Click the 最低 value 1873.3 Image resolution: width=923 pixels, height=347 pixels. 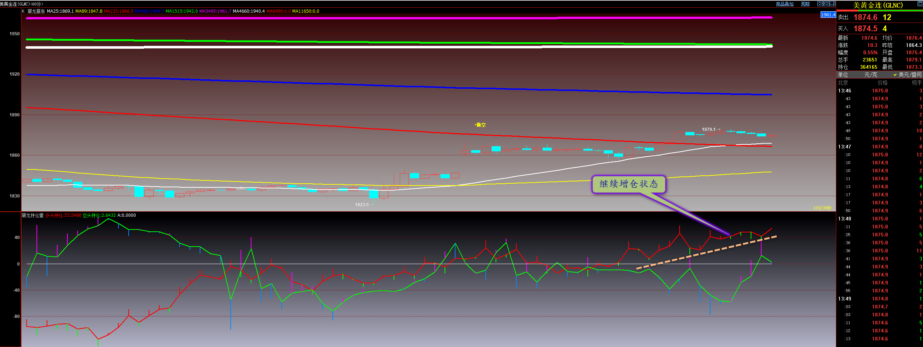[x=914, y=67]
